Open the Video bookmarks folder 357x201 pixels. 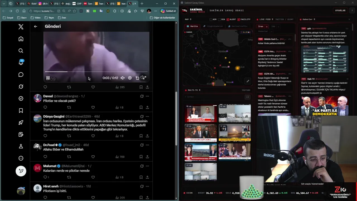pyautogui.click(x=35, y=18)
